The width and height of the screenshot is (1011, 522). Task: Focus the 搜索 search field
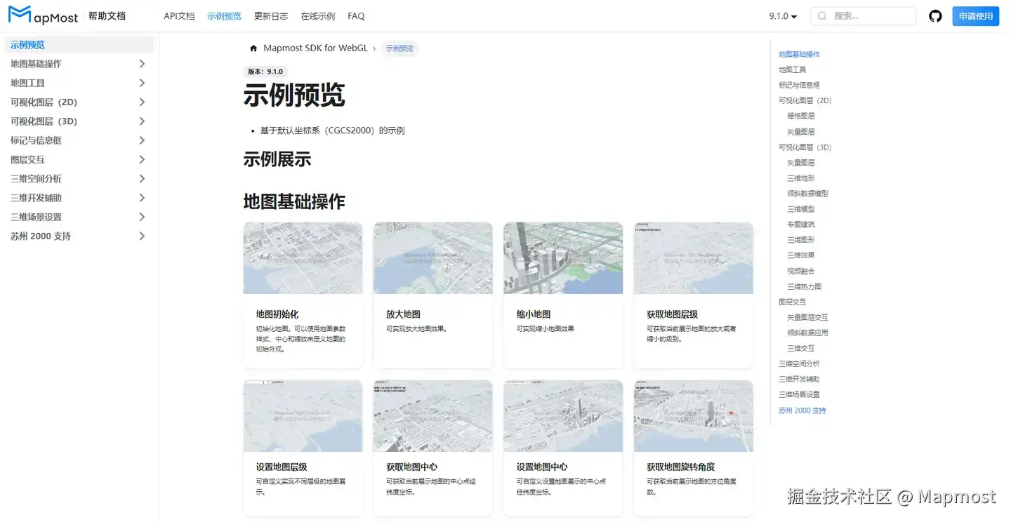pos(863,16)
